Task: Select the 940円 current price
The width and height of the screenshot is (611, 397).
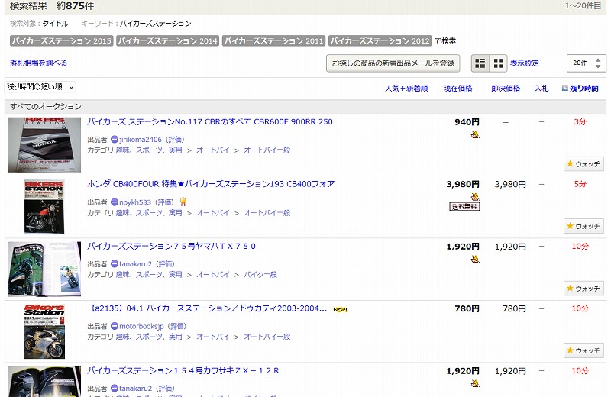Action: 467,122
